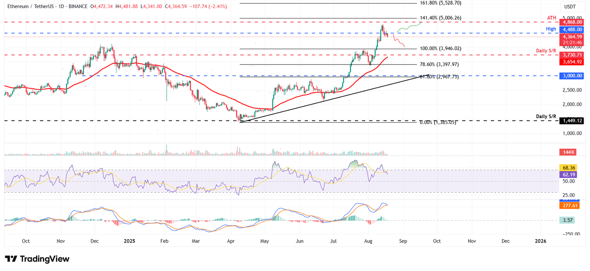Click the Sep label on the time axis
The height and width of the screenshot is (271, 590).
tap(403, 241)
